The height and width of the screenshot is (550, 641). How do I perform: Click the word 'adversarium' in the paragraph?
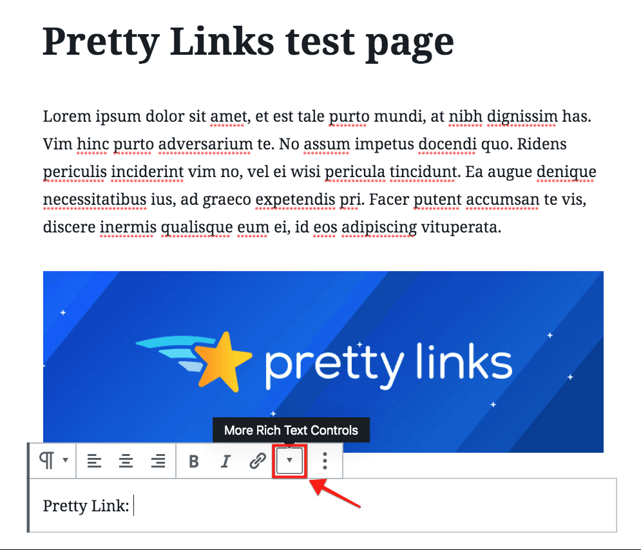tap(206, 144)
